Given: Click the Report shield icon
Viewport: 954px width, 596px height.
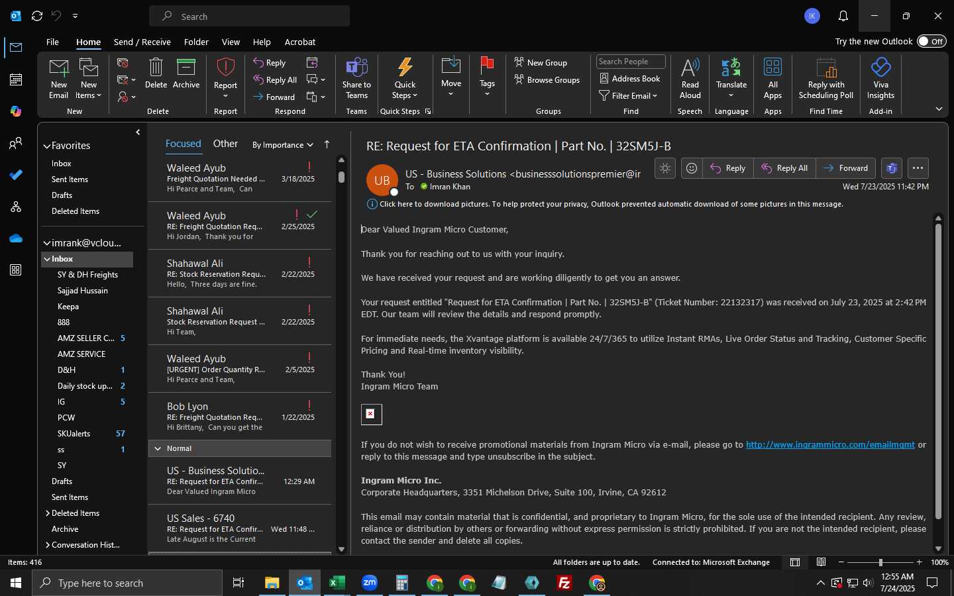Looking at the screenshot, I should 225,68.
